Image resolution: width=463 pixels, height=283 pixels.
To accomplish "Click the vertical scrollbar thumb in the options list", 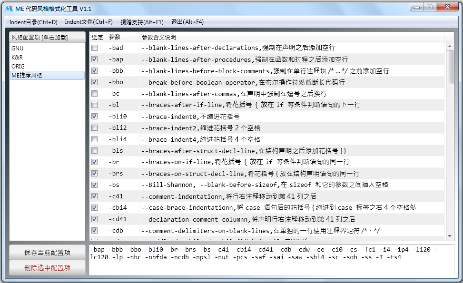I will pyautogui.click(x=449, y=67).
